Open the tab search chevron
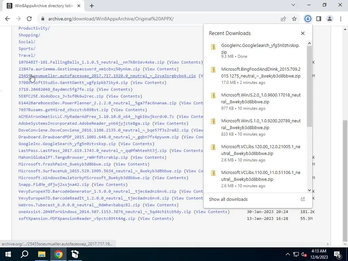Screen dimensions: 348x261 (x=293, y=5)
